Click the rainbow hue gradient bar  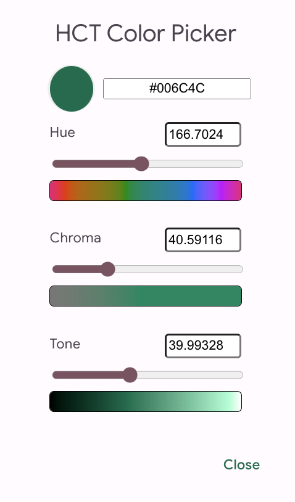pyautogui.click(x=146, y=191)
